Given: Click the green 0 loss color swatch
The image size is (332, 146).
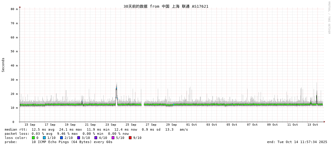Looking at the screenshot, I should coord(33,138).
